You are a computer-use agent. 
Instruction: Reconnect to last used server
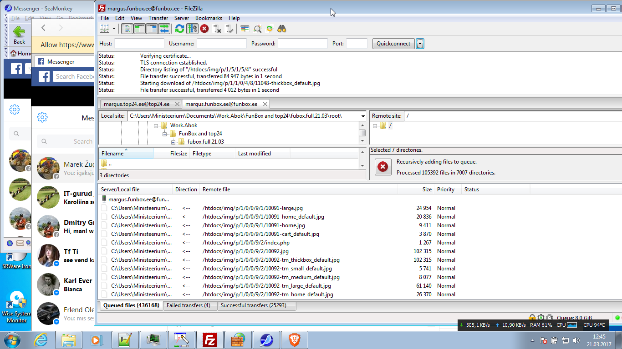point(229,29)
